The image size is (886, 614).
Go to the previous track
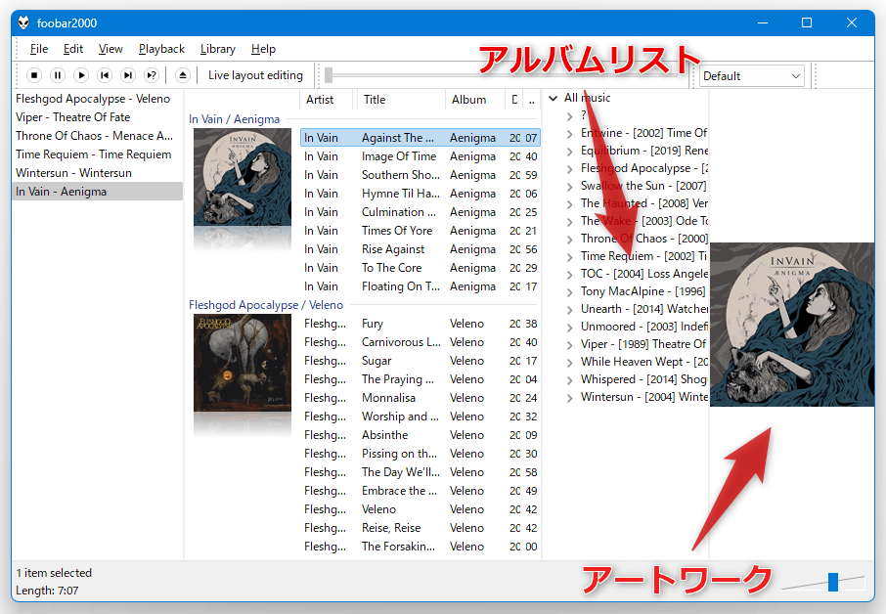(x=105, y=75)
